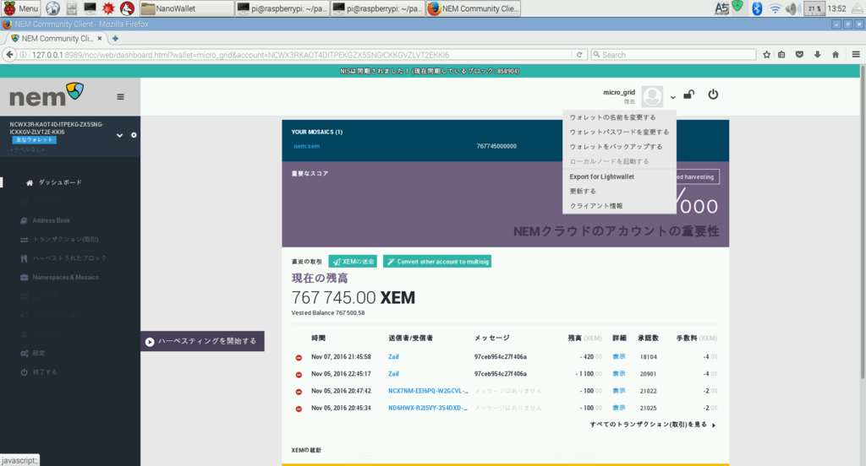866x466 pixels.
Task: Open ハーベストされたブロック in the sidebar
Action: (69, 258)
